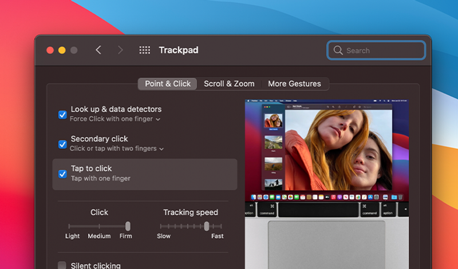This screenshot has width=458, height=269.
Task: Close the Trackpad window
Action: (x=50, y=50)
